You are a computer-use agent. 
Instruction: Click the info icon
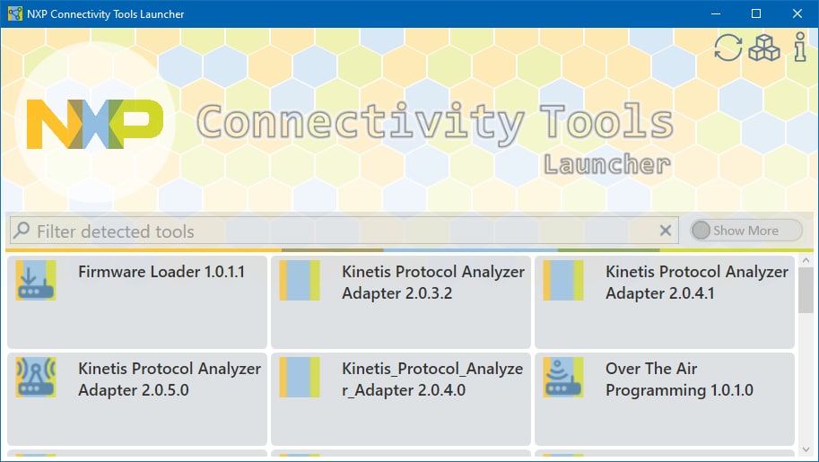tap(800, 48)
